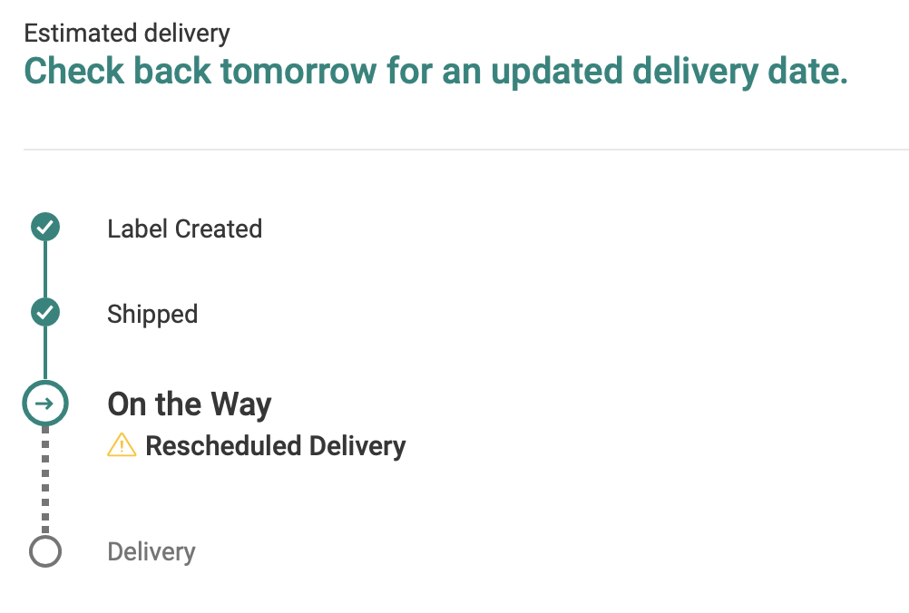Select the On the Way arrow icon
This screenshot has height=613, width=909.
point(44,404)
